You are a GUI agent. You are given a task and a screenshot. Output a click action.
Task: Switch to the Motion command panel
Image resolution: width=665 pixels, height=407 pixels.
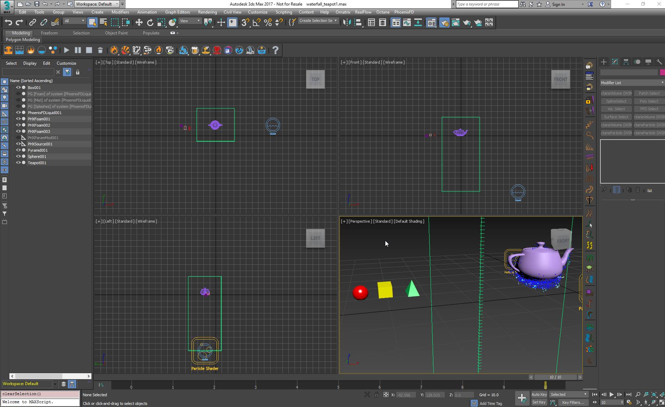coord(637,62)
